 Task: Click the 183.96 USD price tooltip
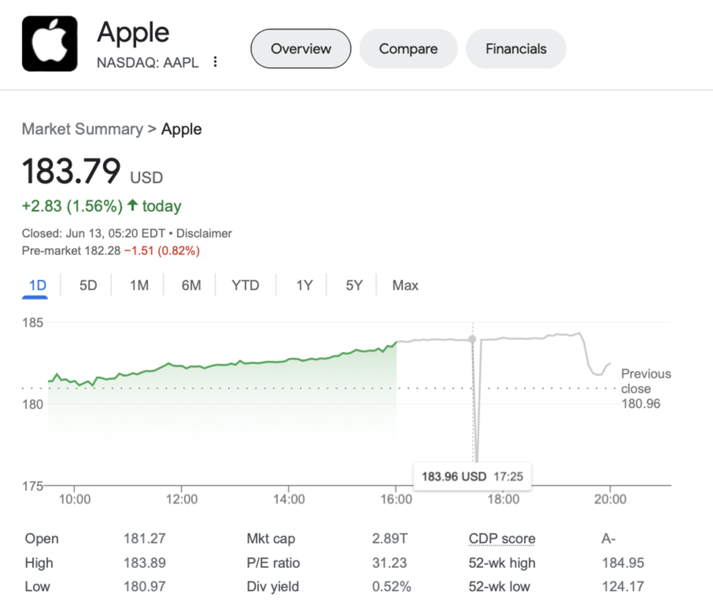472,476
